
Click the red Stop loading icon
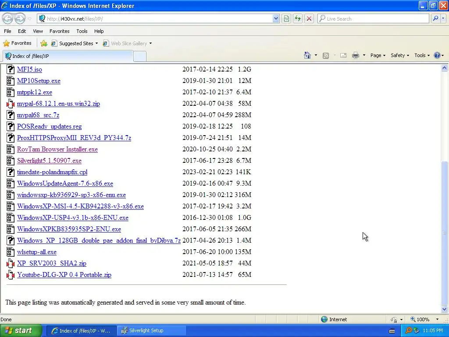pos(309,18)
